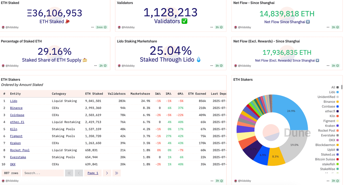Viewport: 344px width, 185px height.
Task: Open the Rocket Pool entity link
Action: (x=20, y=150)
